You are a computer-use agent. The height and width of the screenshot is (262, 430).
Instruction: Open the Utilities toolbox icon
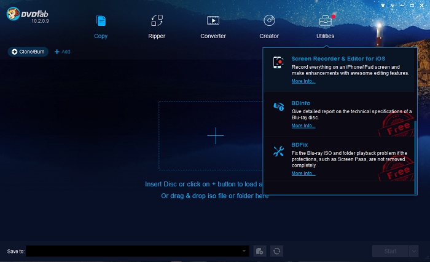pyautogui.click(x=326, y=20)
